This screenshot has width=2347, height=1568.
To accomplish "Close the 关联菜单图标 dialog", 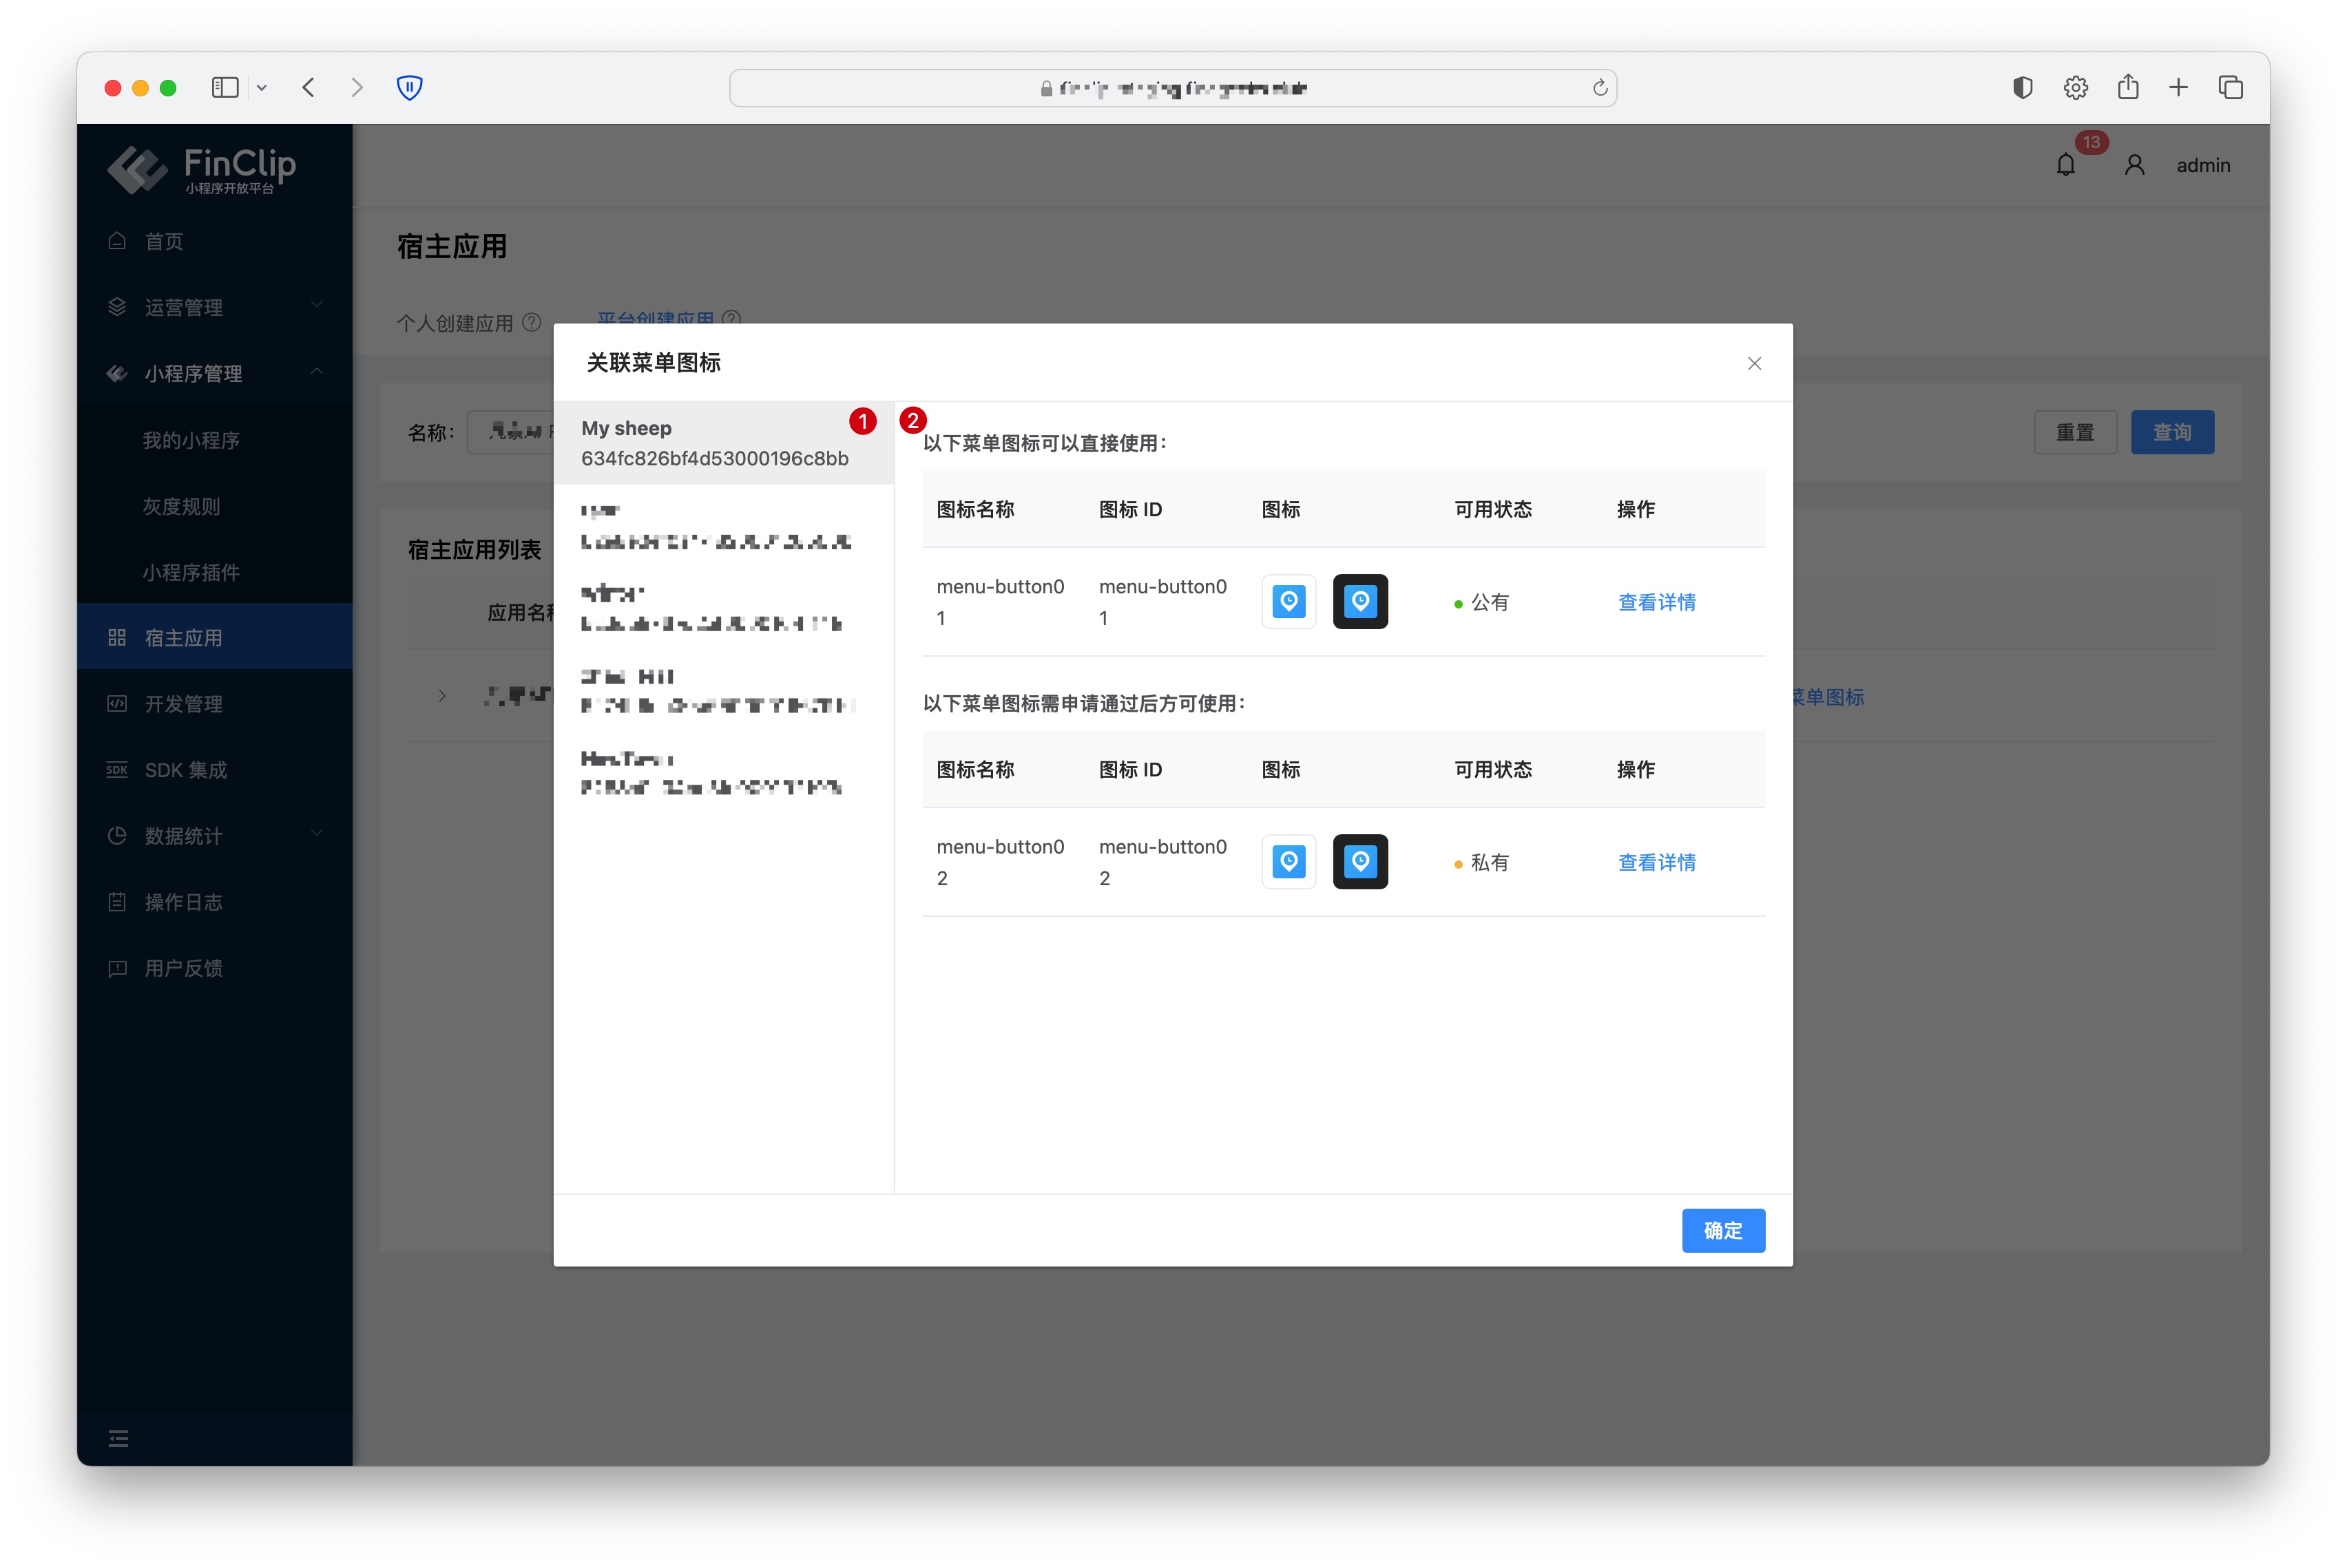I will point(1754,363).
